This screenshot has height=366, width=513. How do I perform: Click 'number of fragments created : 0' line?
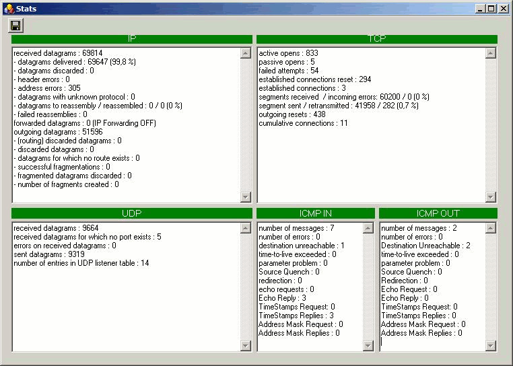66,184
